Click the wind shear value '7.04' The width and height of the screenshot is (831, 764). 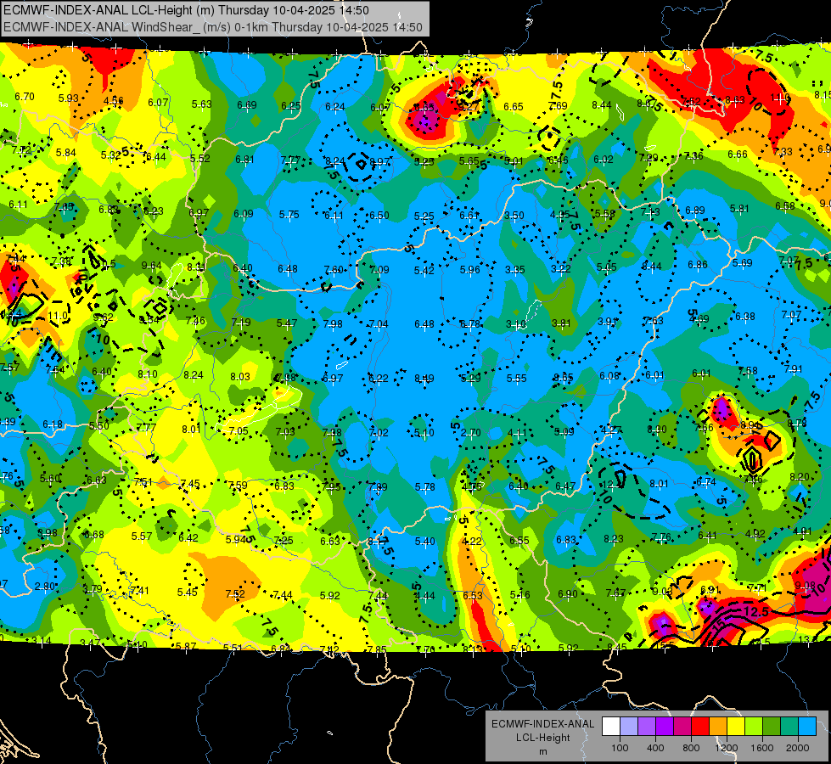point(379,324)
